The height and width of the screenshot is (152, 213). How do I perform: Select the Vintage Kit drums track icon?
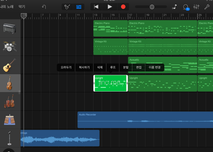pyautogui.click(x=9, y=46)
